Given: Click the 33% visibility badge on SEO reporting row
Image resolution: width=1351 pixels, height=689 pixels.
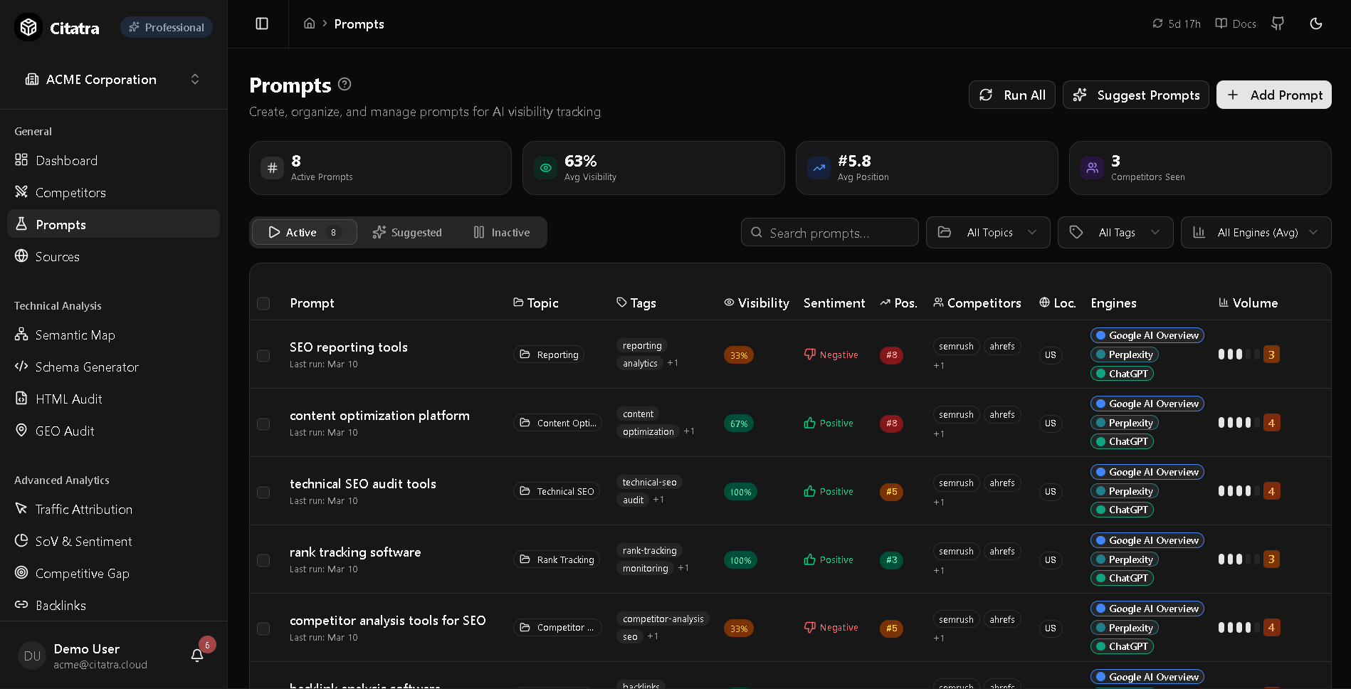Looking at the screenshot, I should pyautogui.click(x=739, y=355).
